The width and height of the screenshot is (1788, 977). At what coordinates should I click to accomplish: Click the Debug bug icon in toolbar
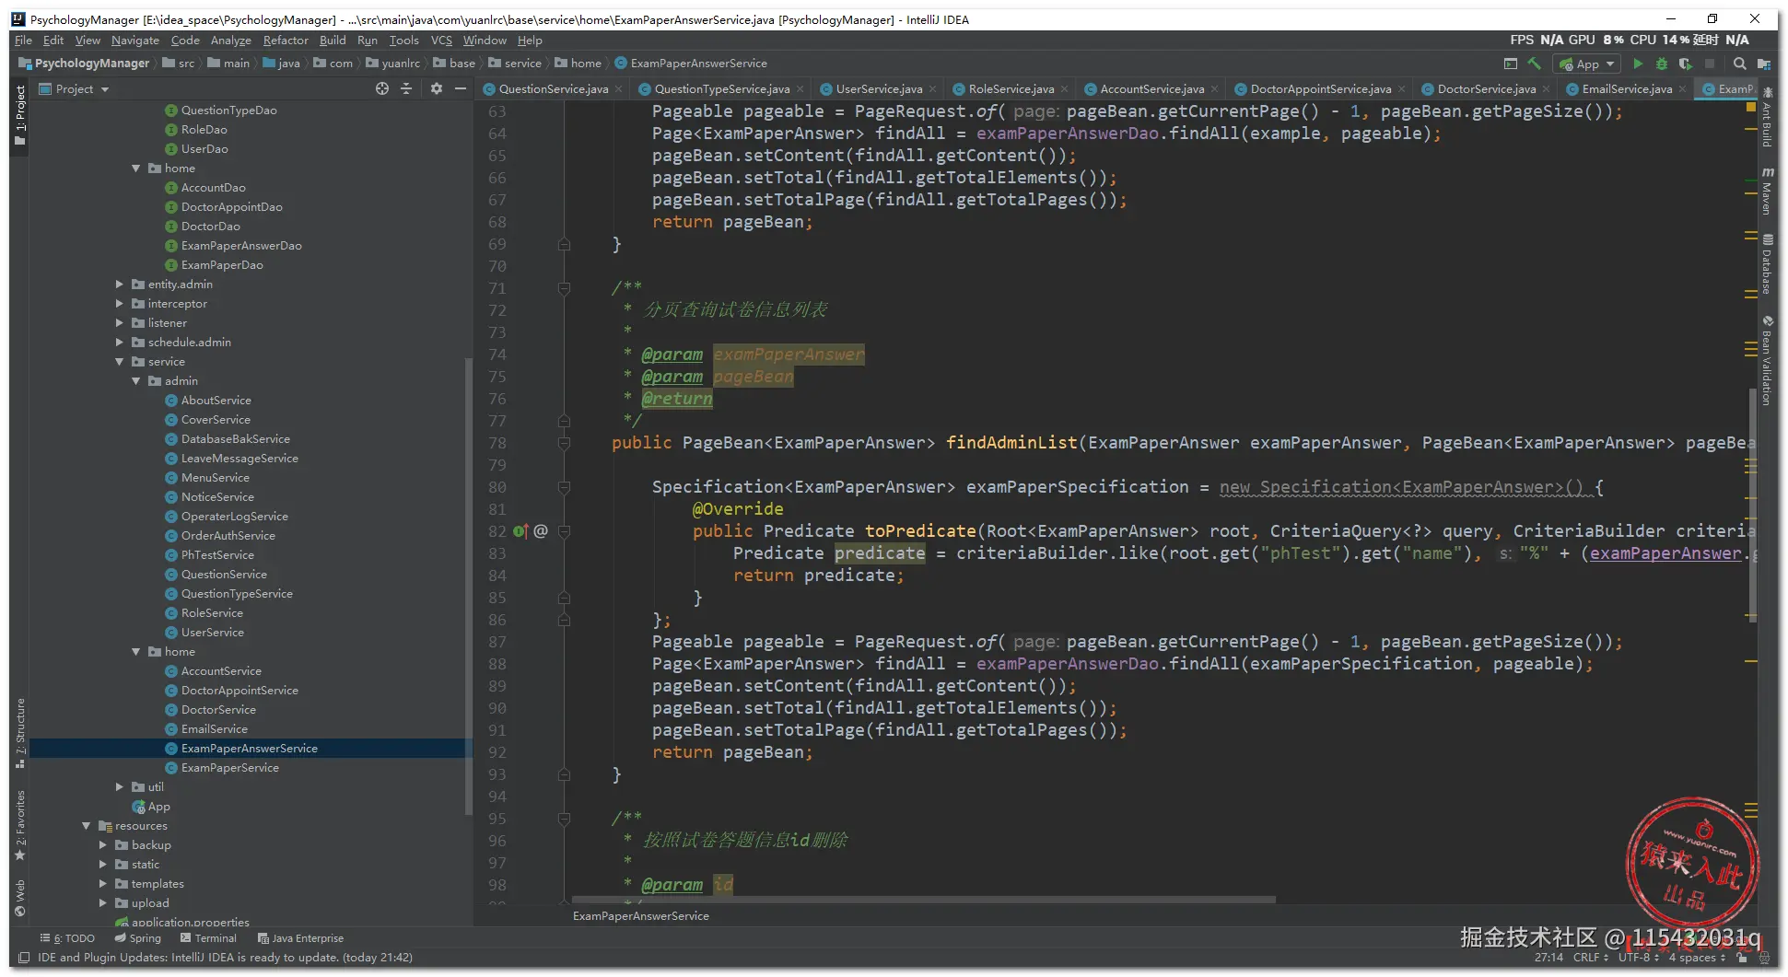point(1661,64)
